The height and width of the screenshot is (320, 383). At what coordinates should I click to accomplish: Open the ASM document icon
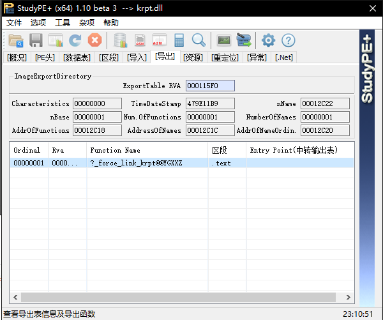(x=140, y=40)
